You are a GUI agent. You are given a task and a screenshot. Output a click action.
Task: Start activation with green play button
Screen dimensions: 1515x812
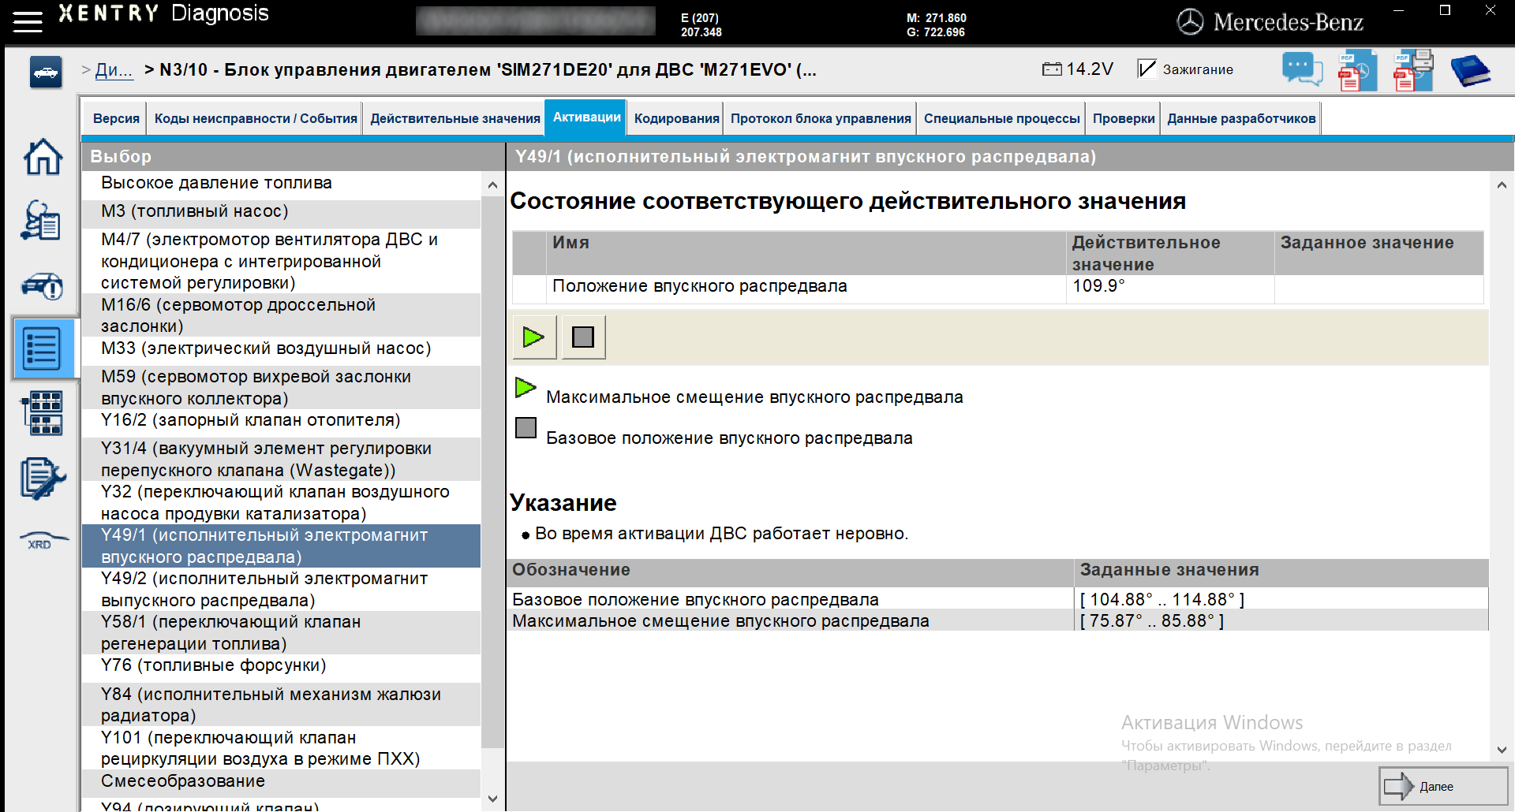[x=534, y=337]
